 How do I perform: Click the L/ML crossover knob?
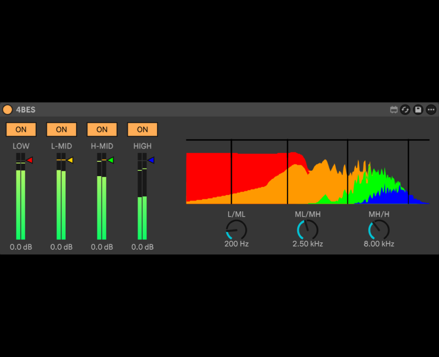[236, 230]
